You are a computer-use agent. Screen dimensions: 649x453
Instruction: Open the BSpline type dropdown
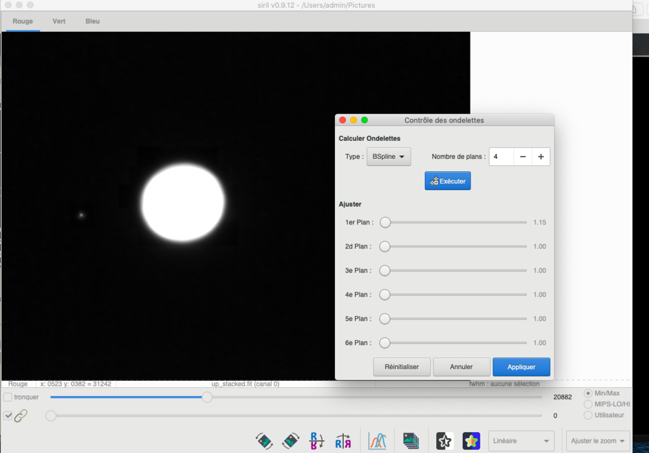[x=389, y=156]
